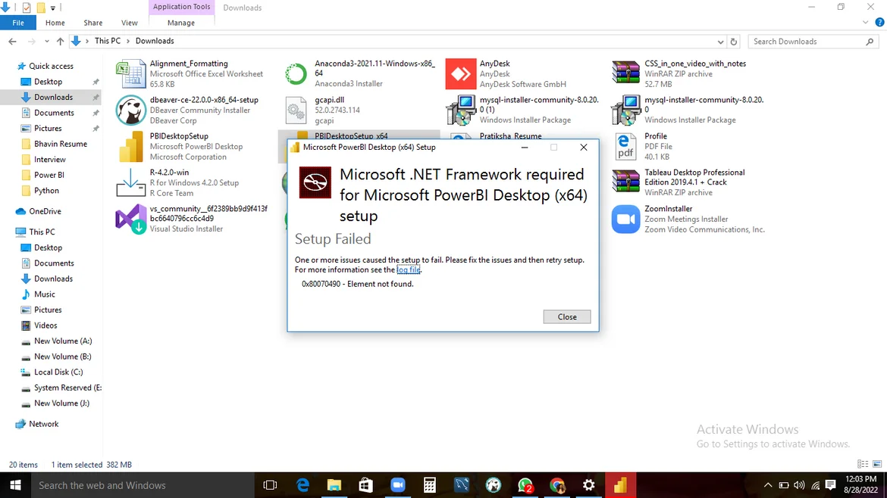This screenshot has width=887, height=498.
Task: Click the Search Downloads input field
Action: click(x=804, y=42)
